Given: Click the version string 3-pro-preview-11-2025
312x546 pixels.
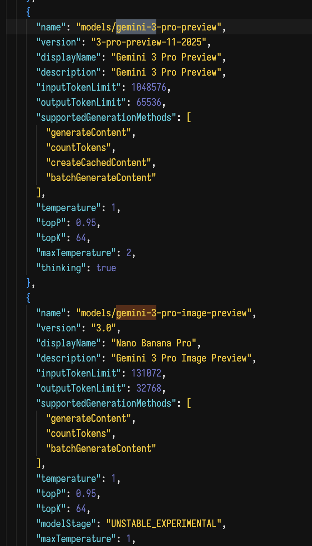Looking at the screenshot, I should (x=151, y=42).
